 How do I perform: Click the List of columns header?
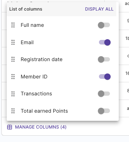26,9
